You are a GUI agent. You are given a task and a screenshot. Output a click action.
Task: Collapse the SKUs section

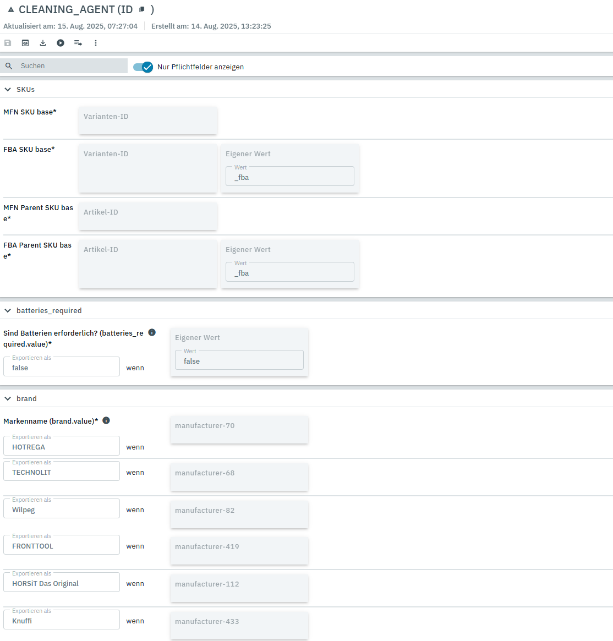click(x=8, y=89)
